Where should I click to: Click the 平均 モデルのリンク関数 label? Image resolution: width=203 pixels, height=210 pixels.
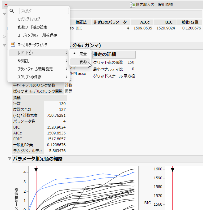(34, 85)
